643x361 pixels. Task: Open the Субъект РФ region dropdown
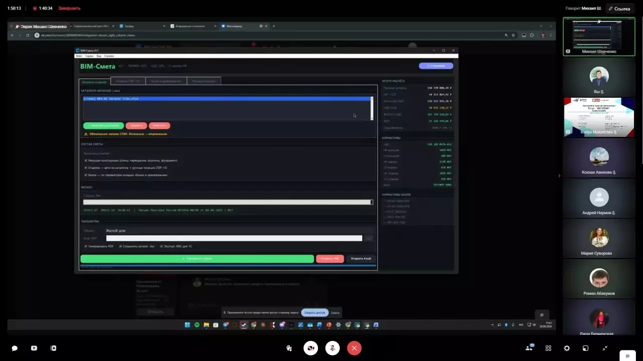coord(228,202)
